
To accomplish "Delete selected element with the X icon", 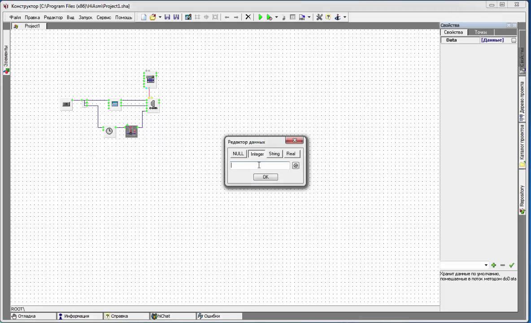I will click(248, 17).
